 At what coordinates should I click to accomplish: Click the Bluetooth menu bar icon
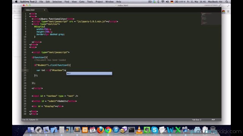click(158, 2)
